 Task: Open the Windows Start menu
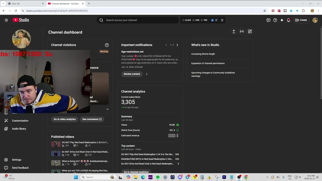[76, 177]
